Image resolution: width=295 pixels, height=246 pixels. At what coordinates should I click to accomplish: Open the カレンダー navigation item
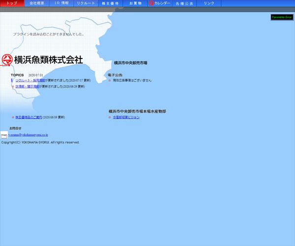click(159, 3)
